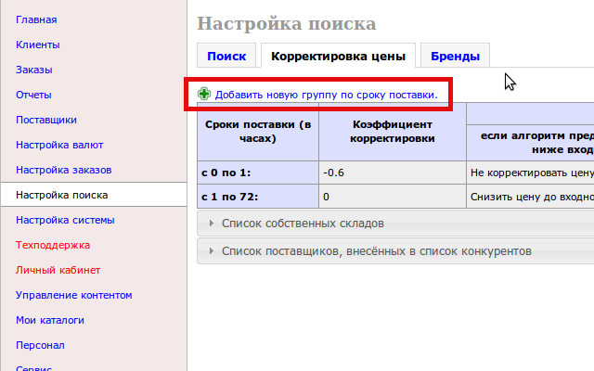Navigate to 'Заказы' in the sidebar
The height and width of the screenshot is (371, 594).
(x=33, y=70)
